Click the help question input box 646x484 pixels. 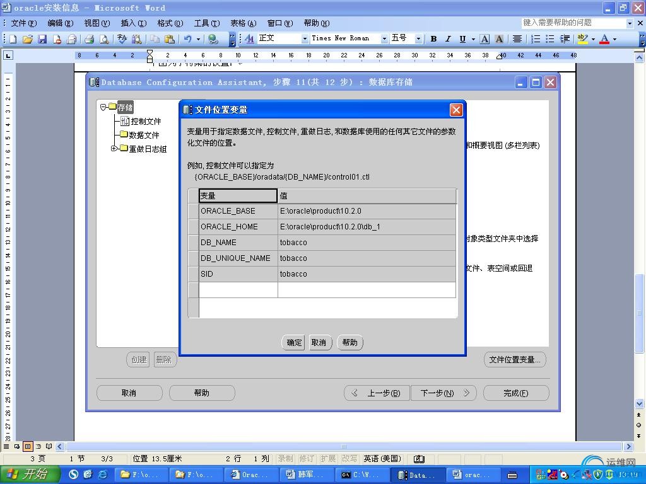[x=574, y=23]
